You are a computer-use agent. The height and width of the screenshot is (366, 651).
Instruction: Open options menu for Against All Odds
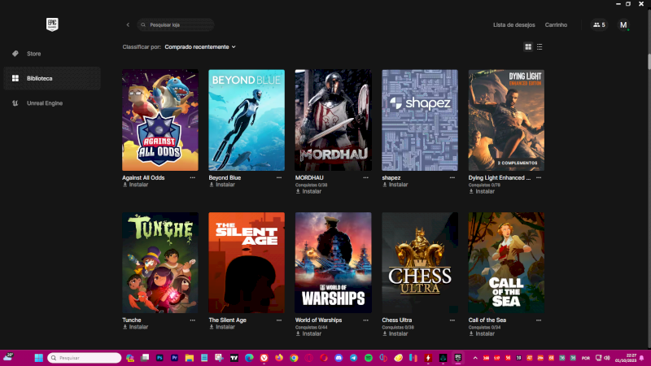pyautogui.click(x=193, y=177)
